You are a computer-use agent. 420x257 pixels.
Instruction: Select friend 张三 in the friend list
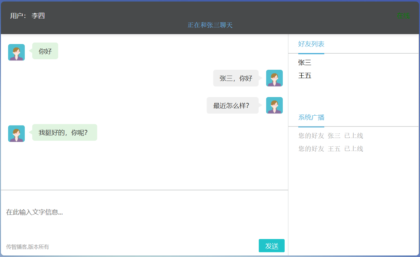point(305,63)
